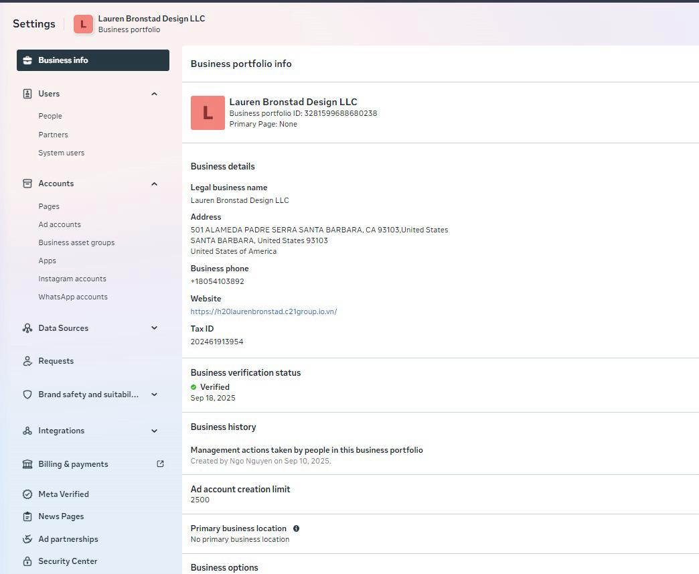Click the Security Center lock icon
Viewport: 699px width, 574px height.
tap(27, 561)
